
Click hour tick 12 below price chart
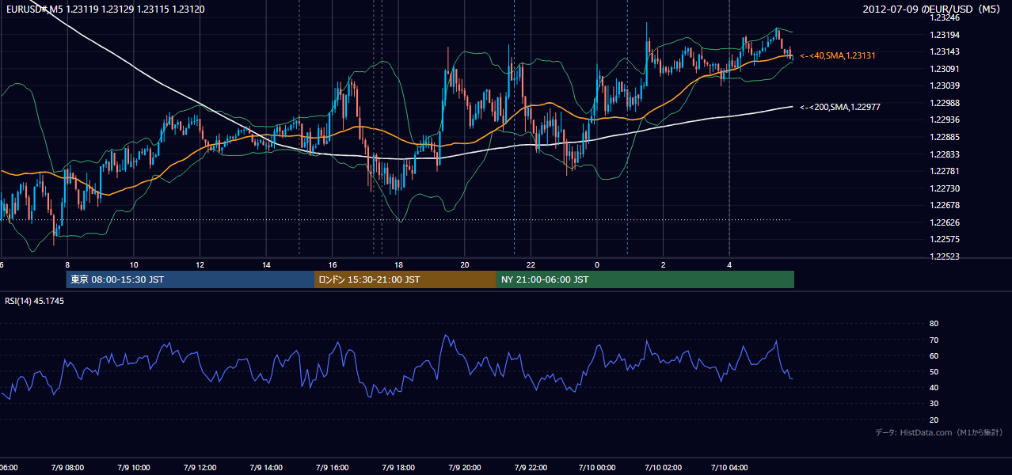pyautogui.click(x=200, y=264)
